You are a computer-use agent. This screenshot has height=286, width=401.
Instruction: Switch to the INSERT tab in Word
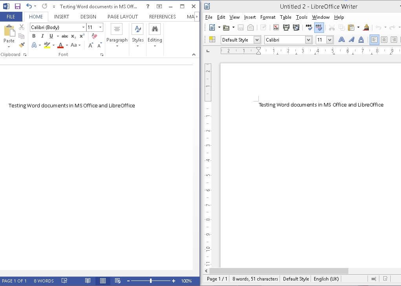click(62, 17)
